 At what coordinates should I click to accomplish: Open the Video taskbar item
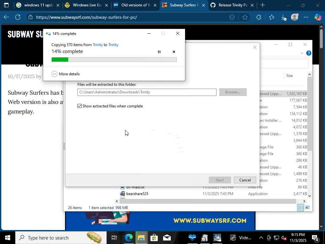241,238
